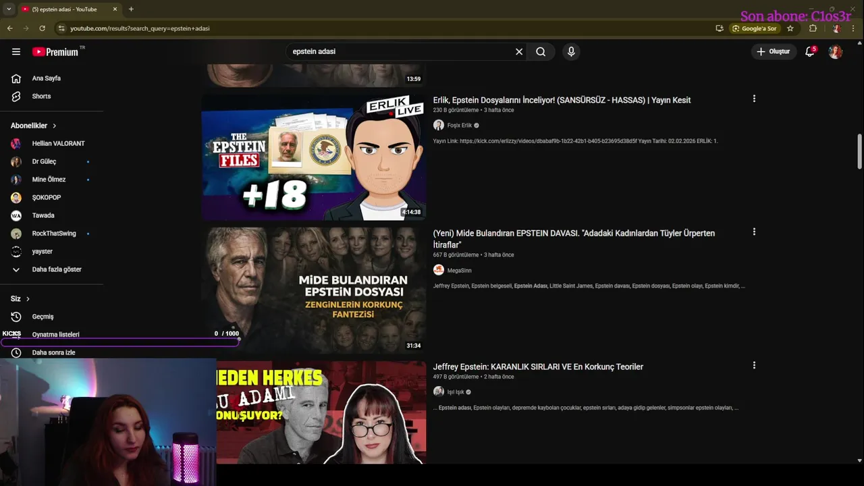Open Jeffrey Epstein Karanlık Sırları thumbnail
This screenshot has width=864, height=486.
[x=321, y=412]
